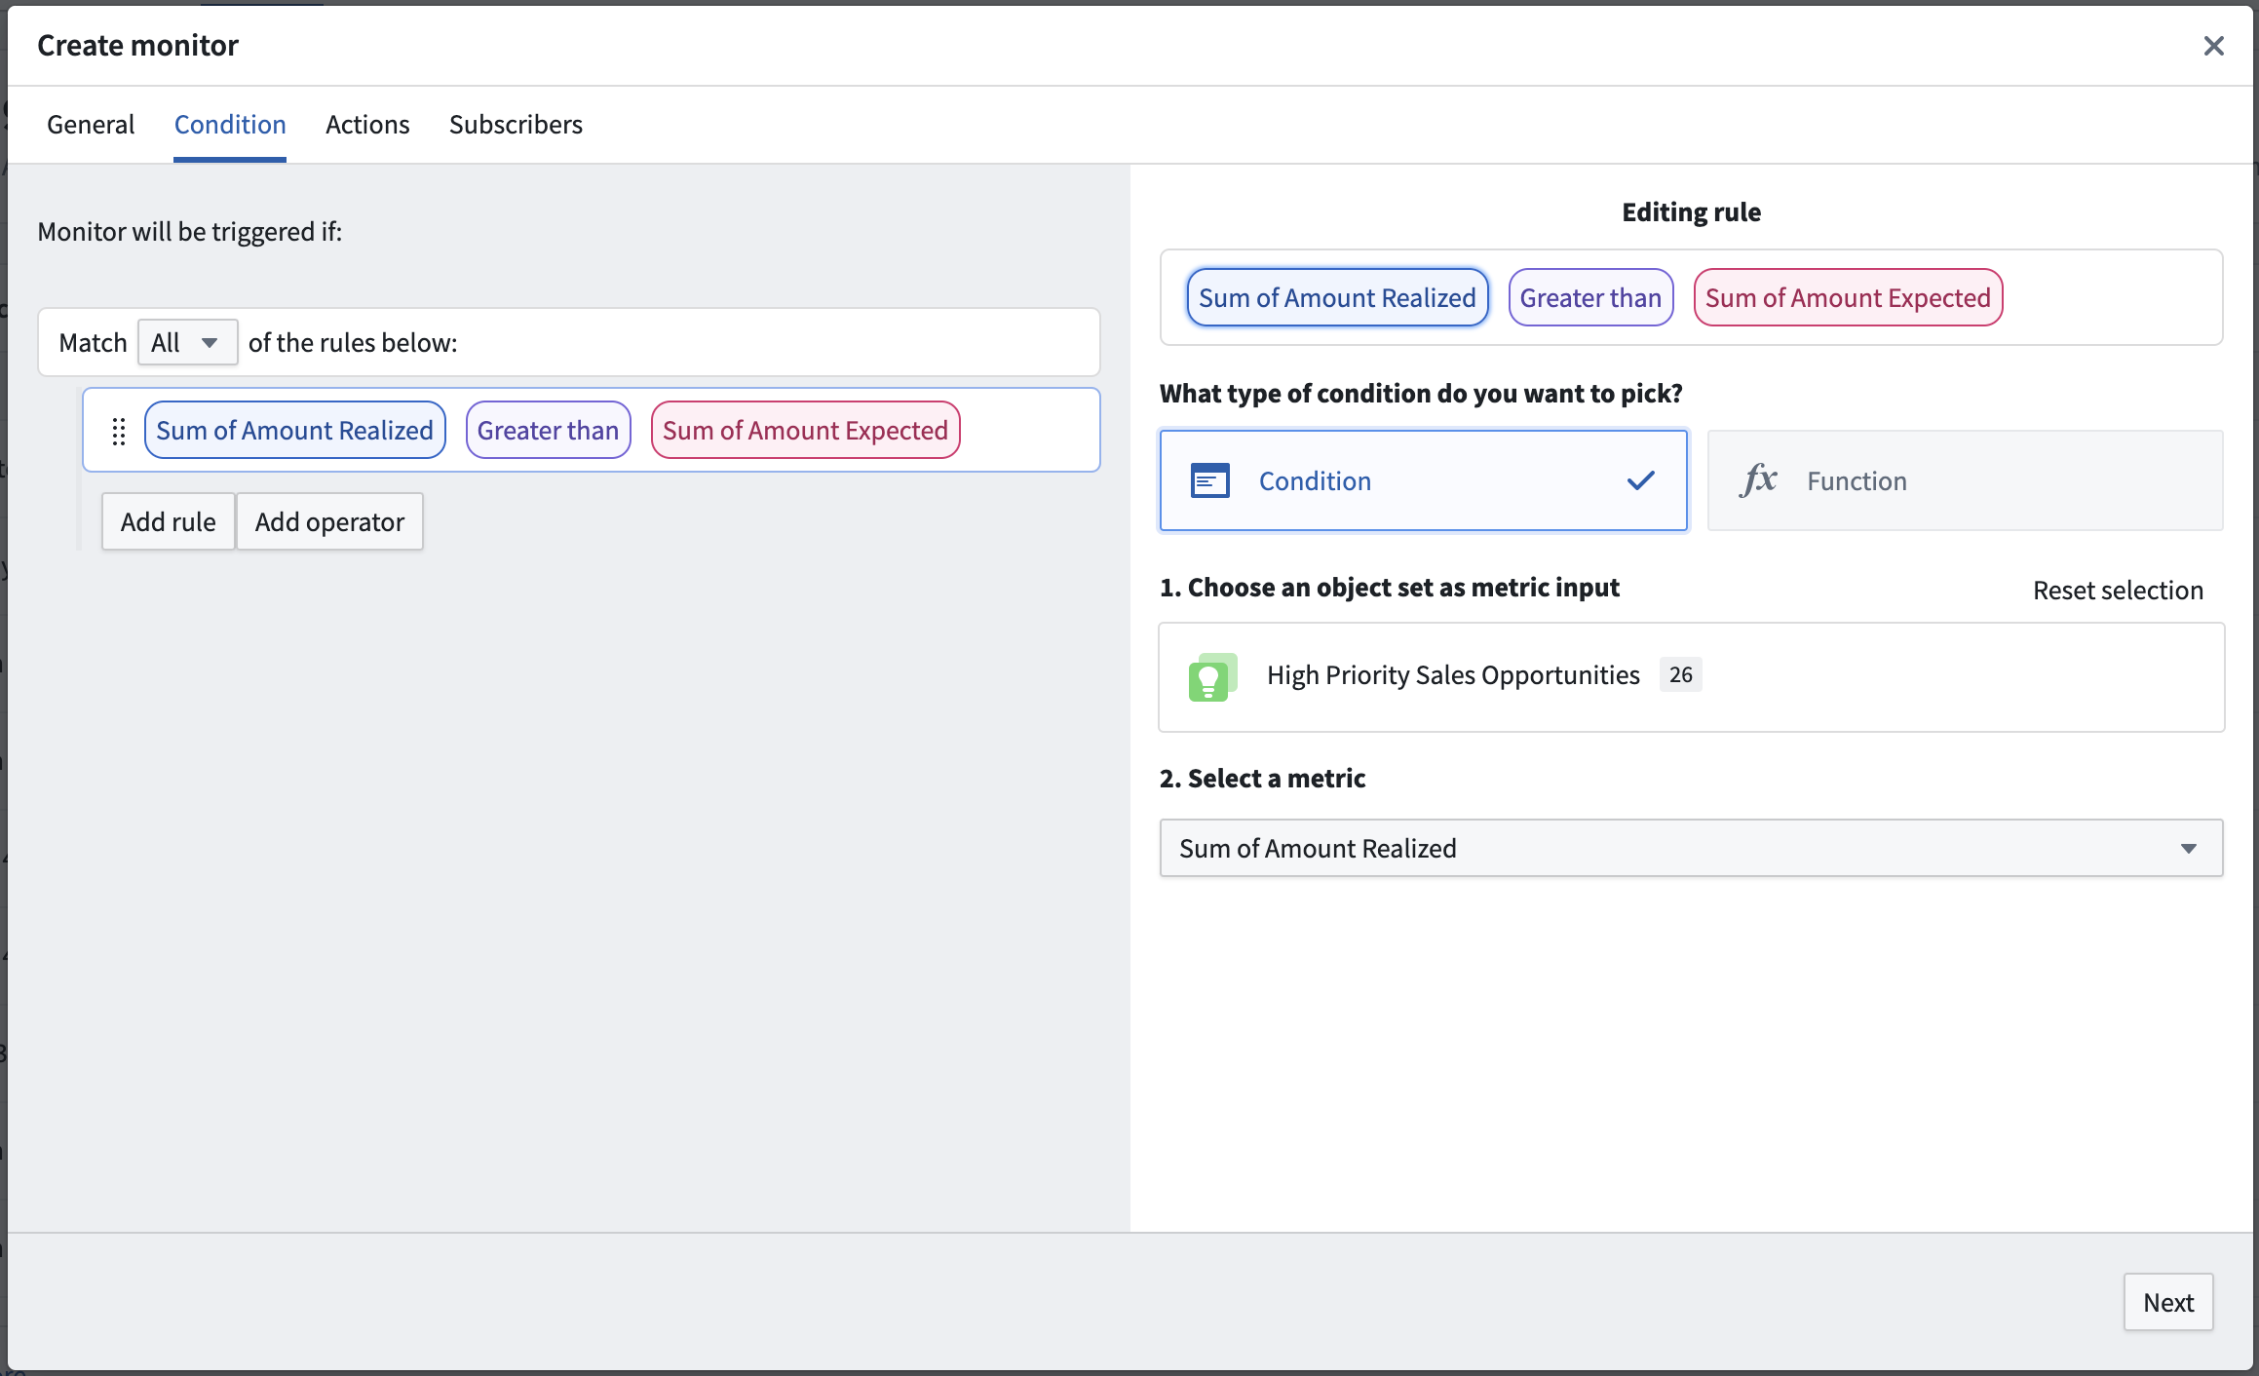Select Sum of Amount Expected in rule row
Screen dimensions: 2259x1376
click(805, 431)
